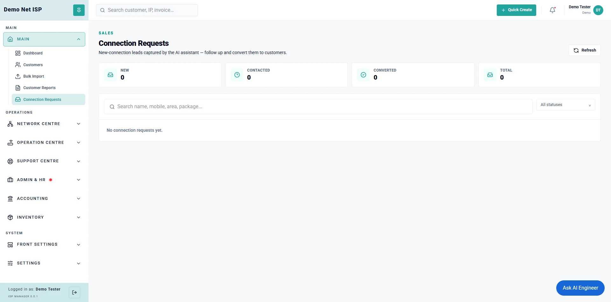Click the NEW card inbox icon
611x302 pixels.
coord(110,75)
